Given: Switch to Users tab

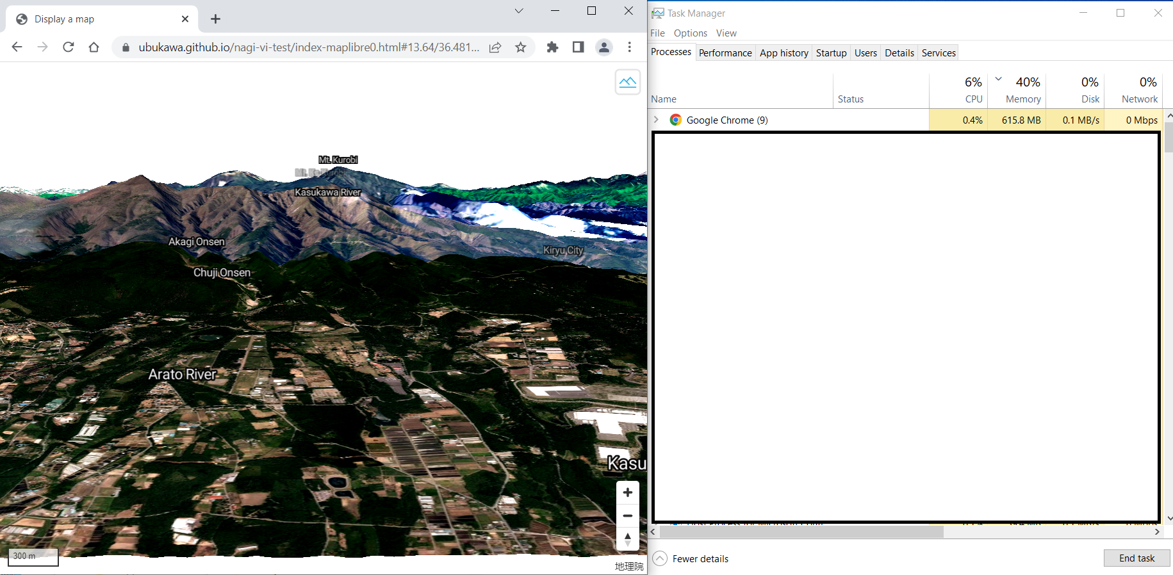Looking at the screenshot, I should pos(865,53).
